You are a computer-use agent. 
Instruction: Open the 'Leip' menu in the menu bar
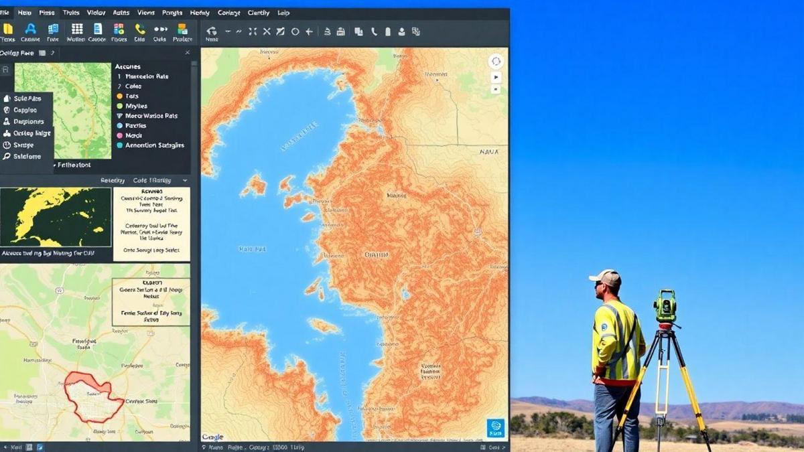click(283, 13)
